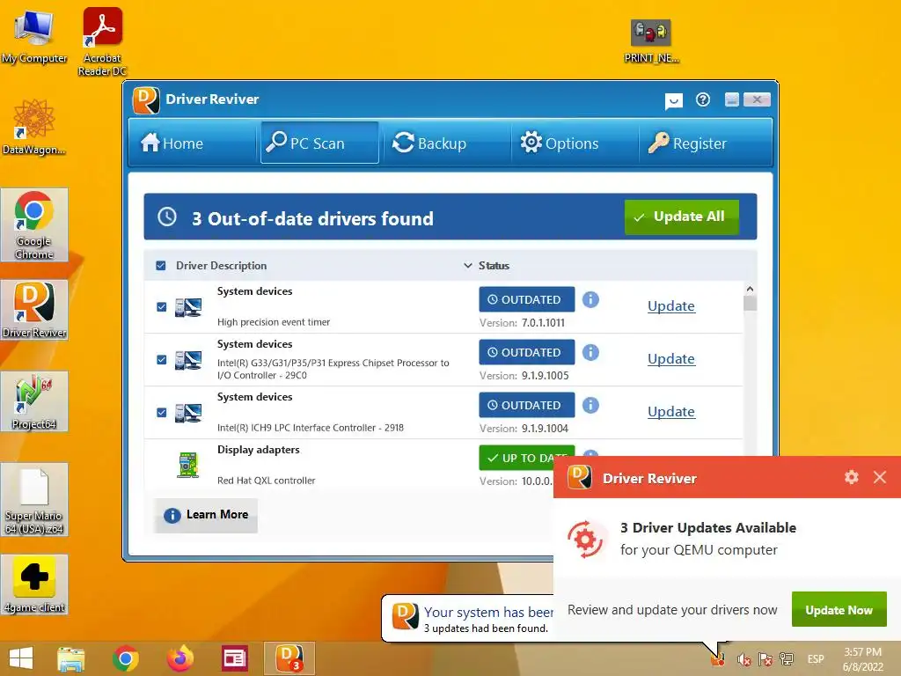Open DataWagon desktop shortcut

[x=34, y=127]
